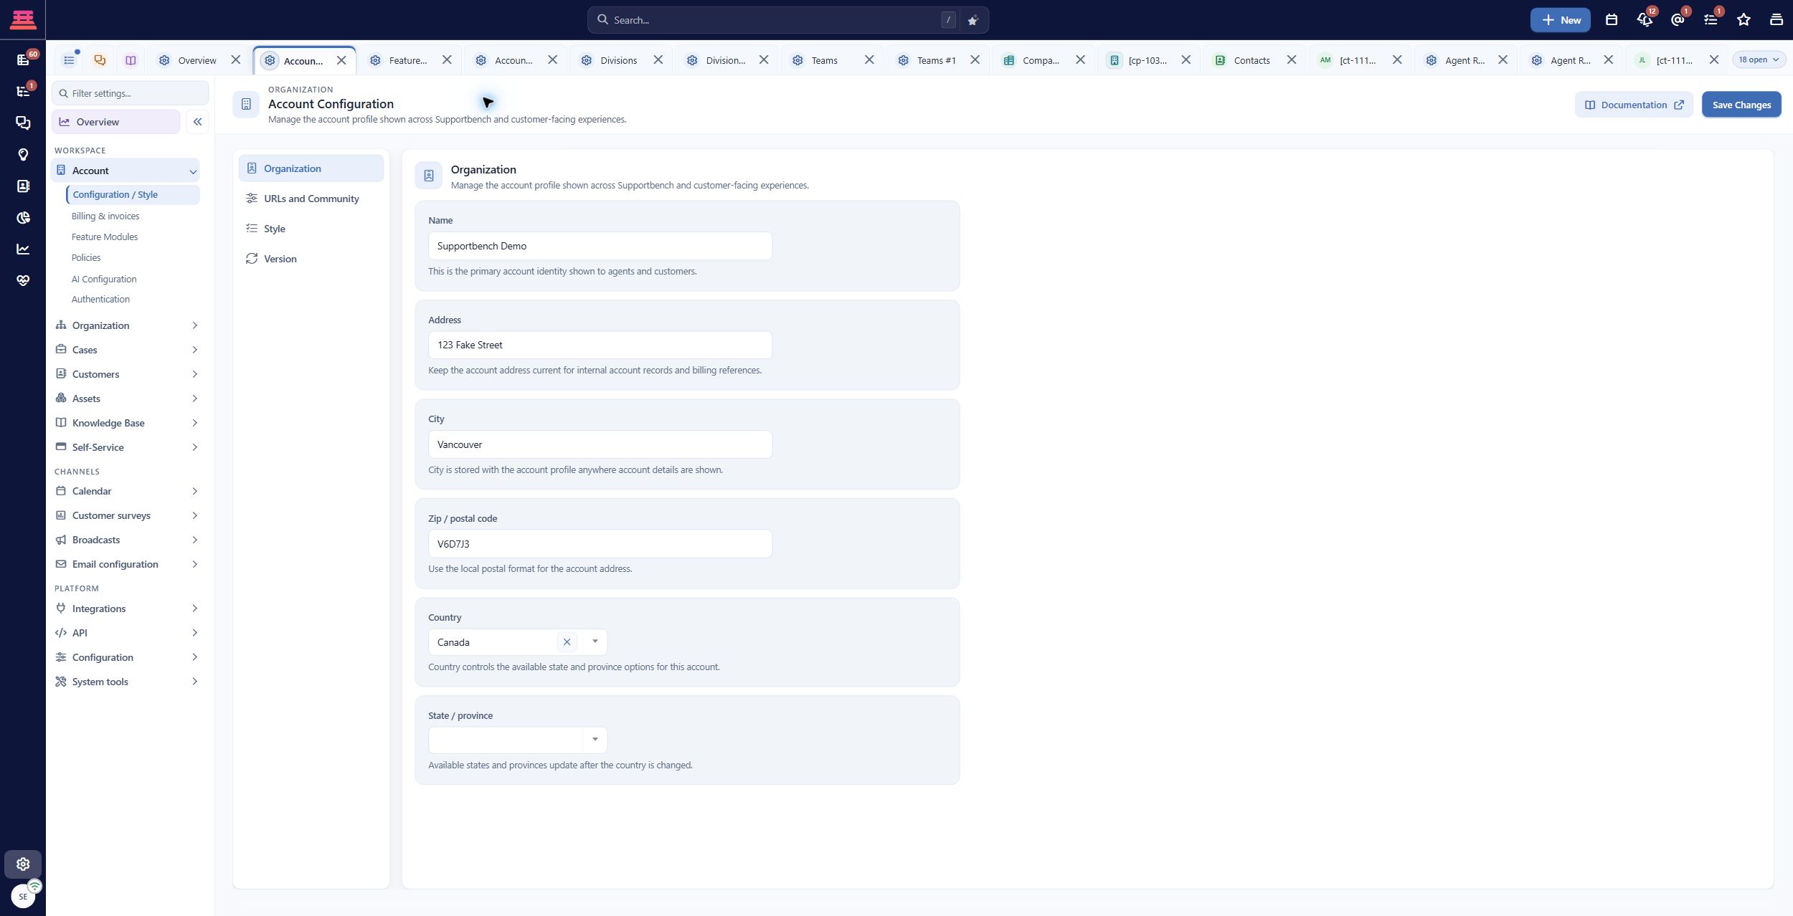This screenshot has height=916, width=1793.
Task: Clear the Canada country selection
Action: [x=567, y=641]
